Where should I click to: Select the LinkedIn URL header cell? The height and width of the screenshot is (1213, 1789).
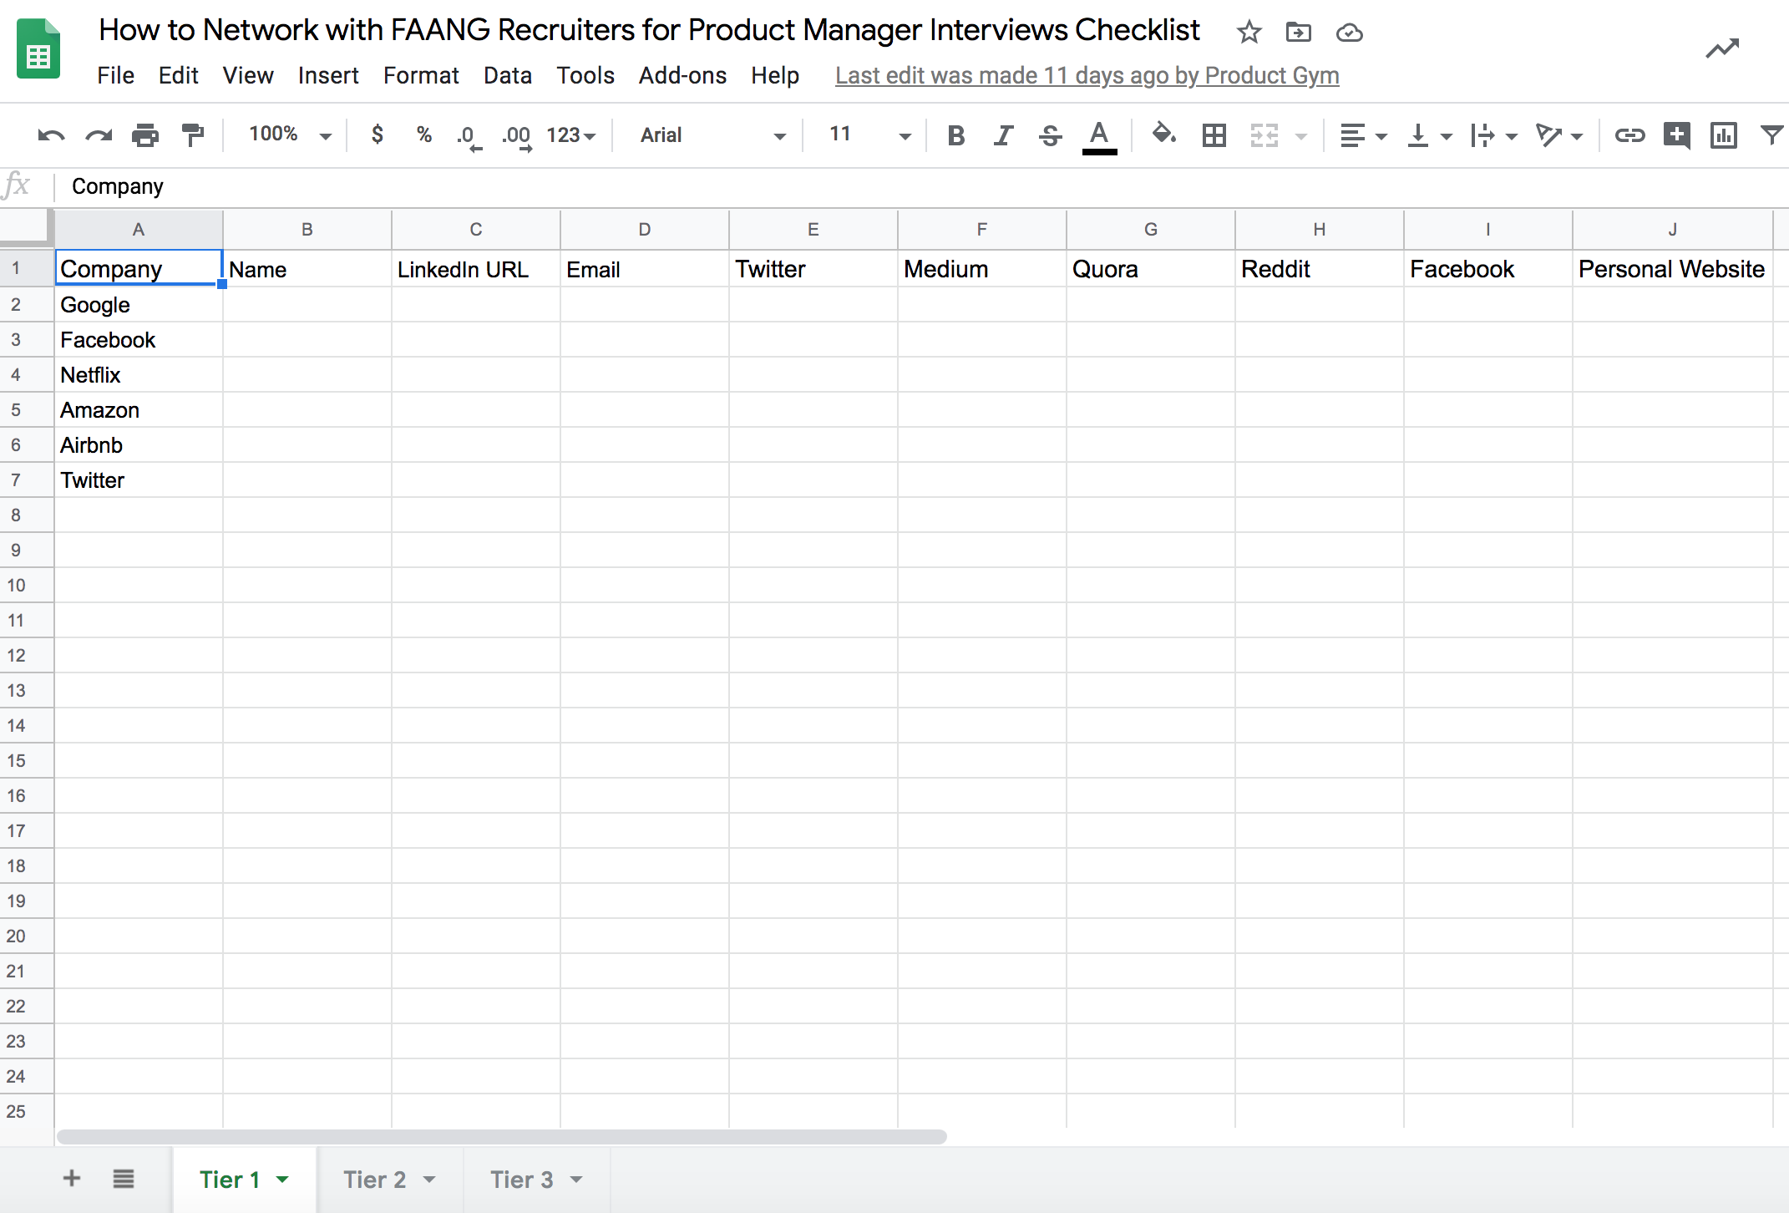tap(475, 269)
